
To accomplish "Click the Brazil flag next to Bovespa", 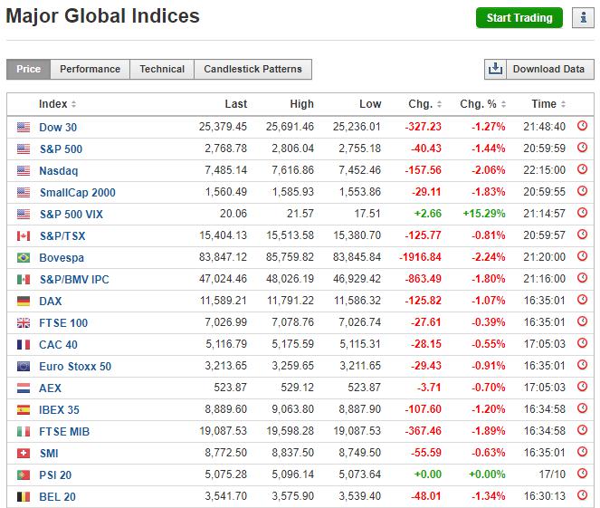I will tap(24, 257).
